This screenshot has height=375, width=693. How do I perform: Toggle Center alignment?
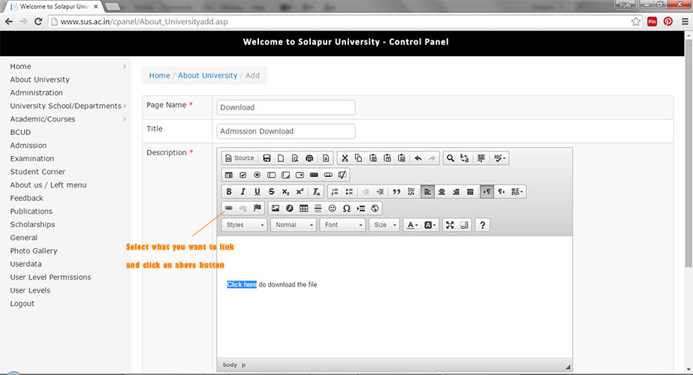coord(441,192)
